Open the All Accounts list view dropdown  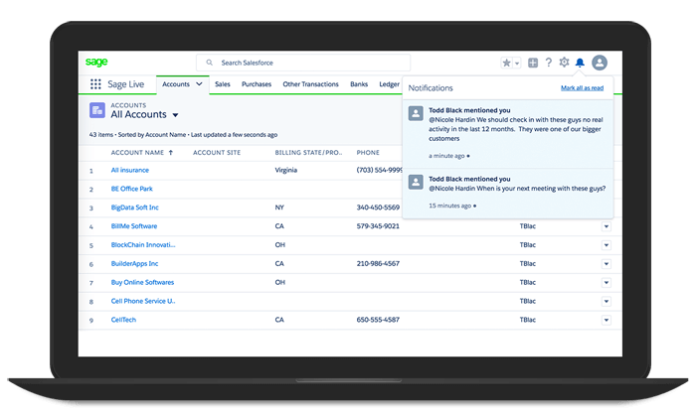(175, 115)
